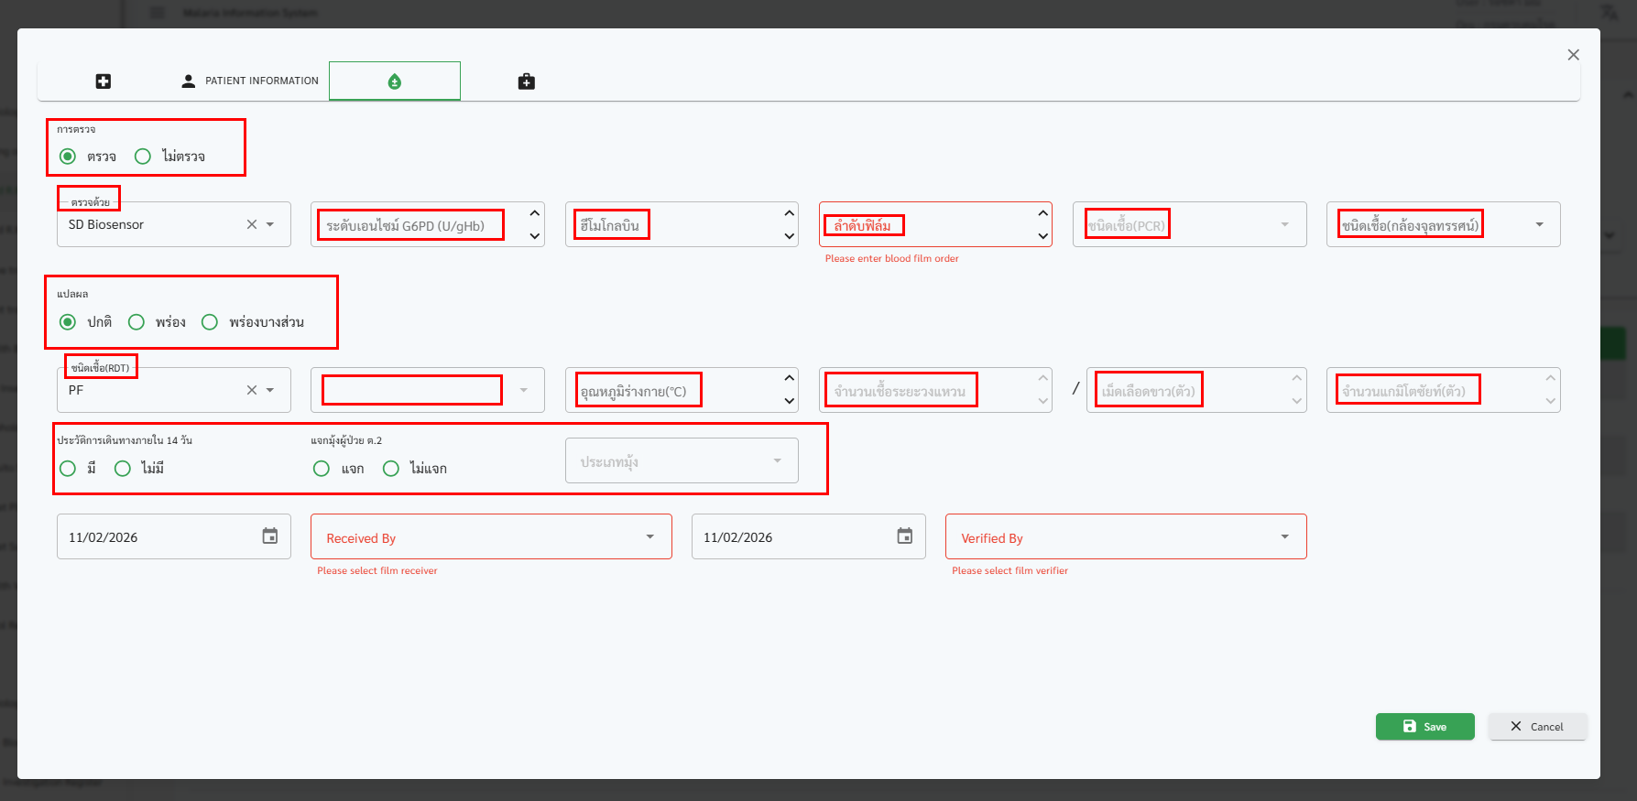This screenshot has width=1637, height=801.
Task: Expand the Received By dropdown
Action: [x=649, y=537]
